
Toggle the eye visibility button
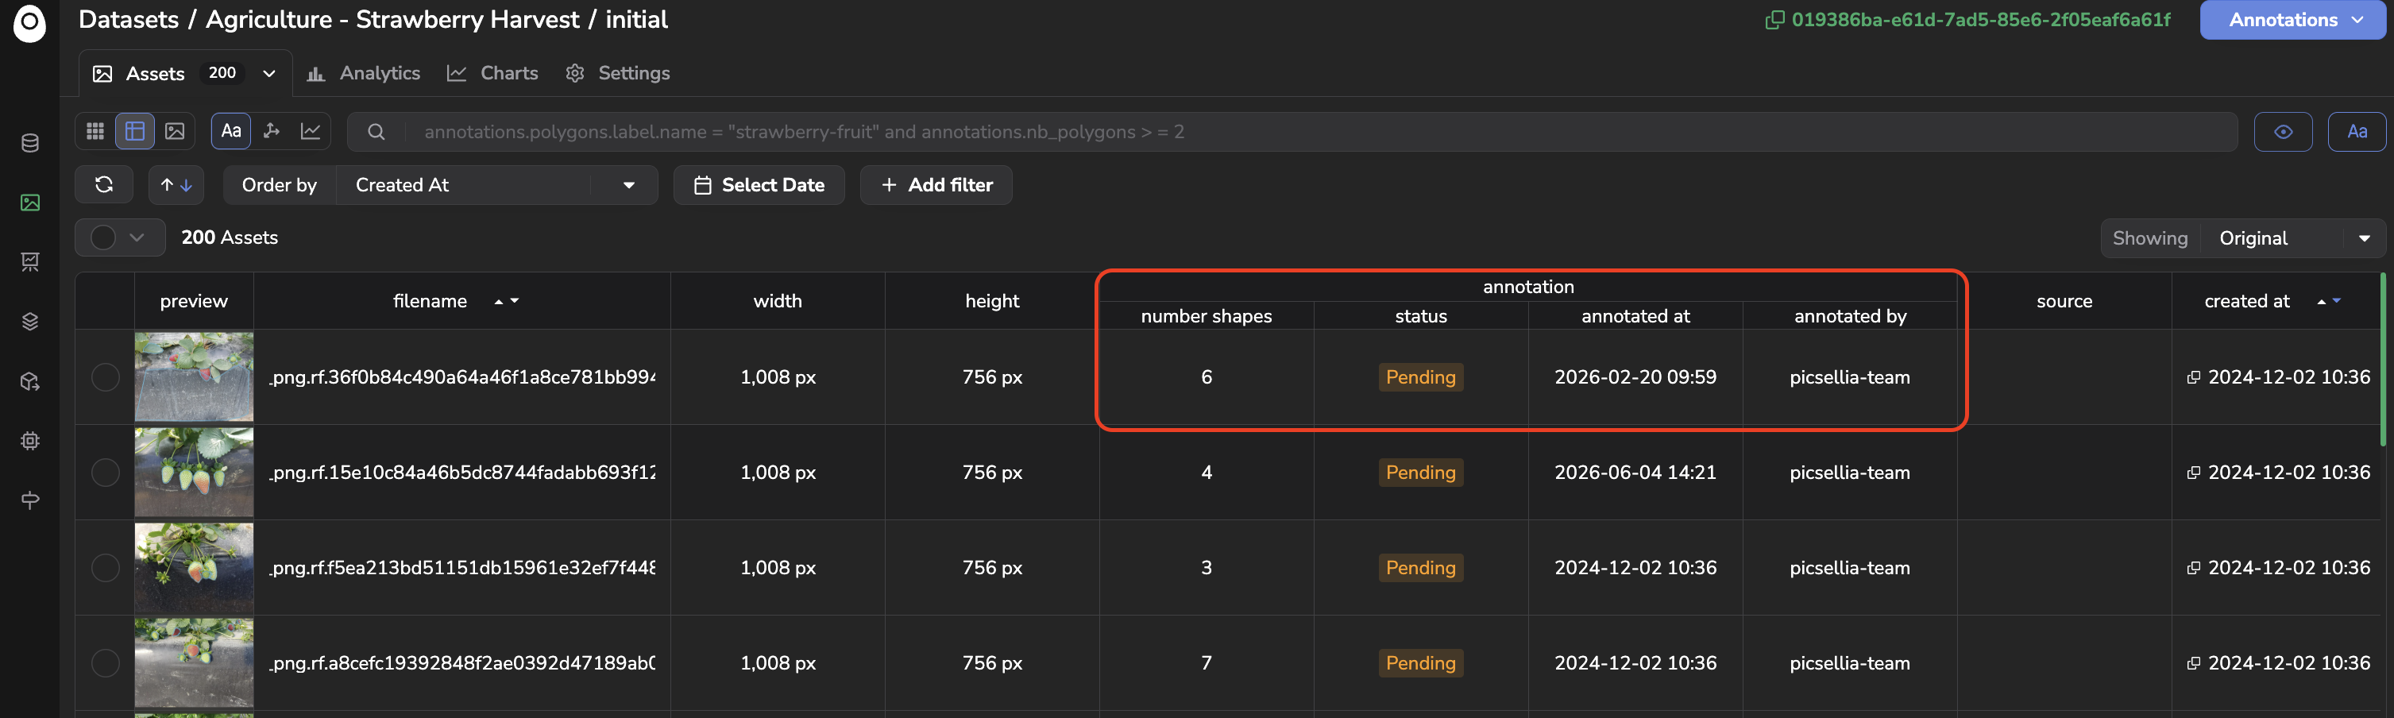tap(2283, 132)
